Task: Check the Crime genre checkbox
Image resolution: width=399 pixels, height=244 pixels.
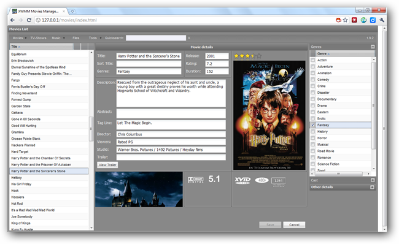Action: pos(312,86)
